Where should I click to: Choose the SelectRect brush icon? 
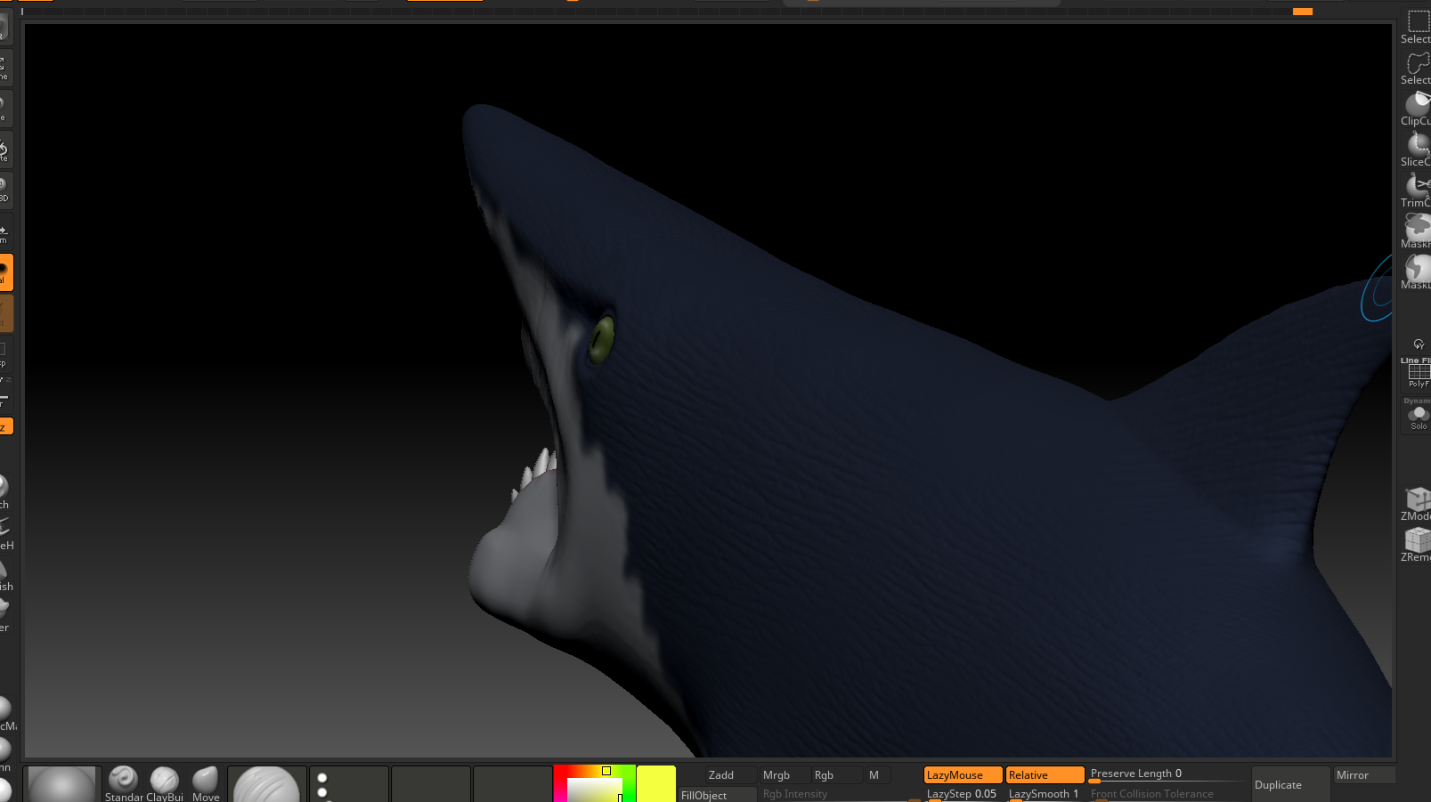click(1417, 27)
